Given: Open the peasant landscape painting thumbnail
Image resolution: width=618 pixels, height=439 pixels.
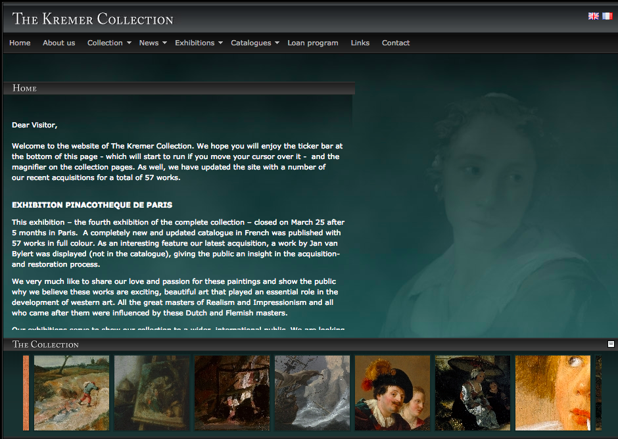Looking at the screenshot, I should [x=72, y=393].
